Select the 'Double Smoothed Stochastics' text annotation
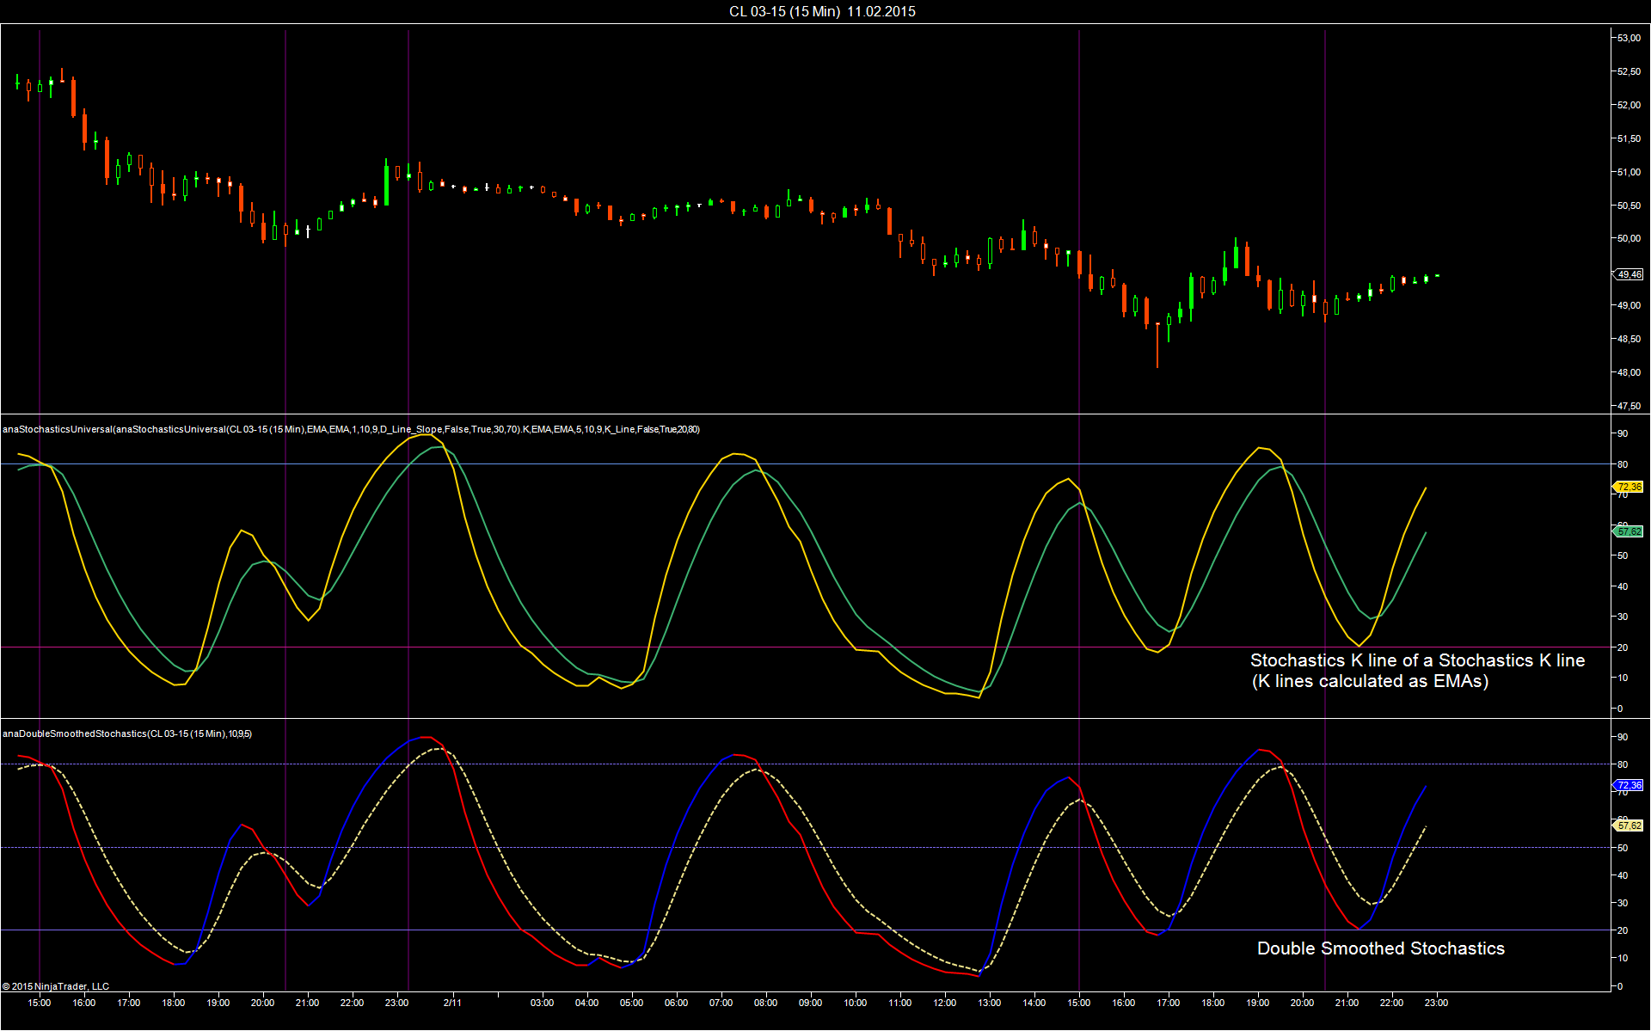1651x1031 pixels. pos(1381,948)
